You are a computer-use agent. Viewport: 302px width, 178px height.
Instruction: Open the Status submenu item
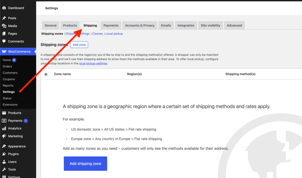(x=7, y=98)
